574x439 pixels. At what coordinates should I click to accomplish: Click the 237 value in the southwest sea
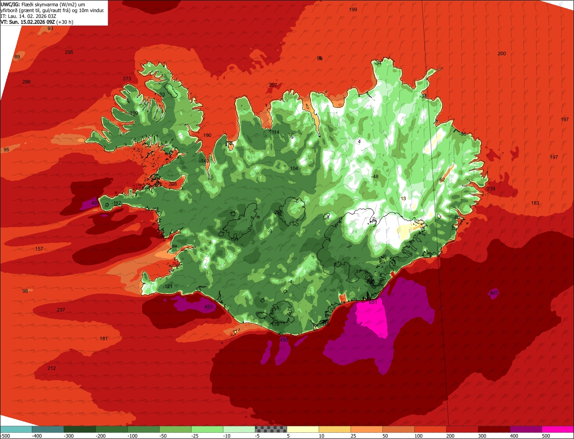pos(61,310)
